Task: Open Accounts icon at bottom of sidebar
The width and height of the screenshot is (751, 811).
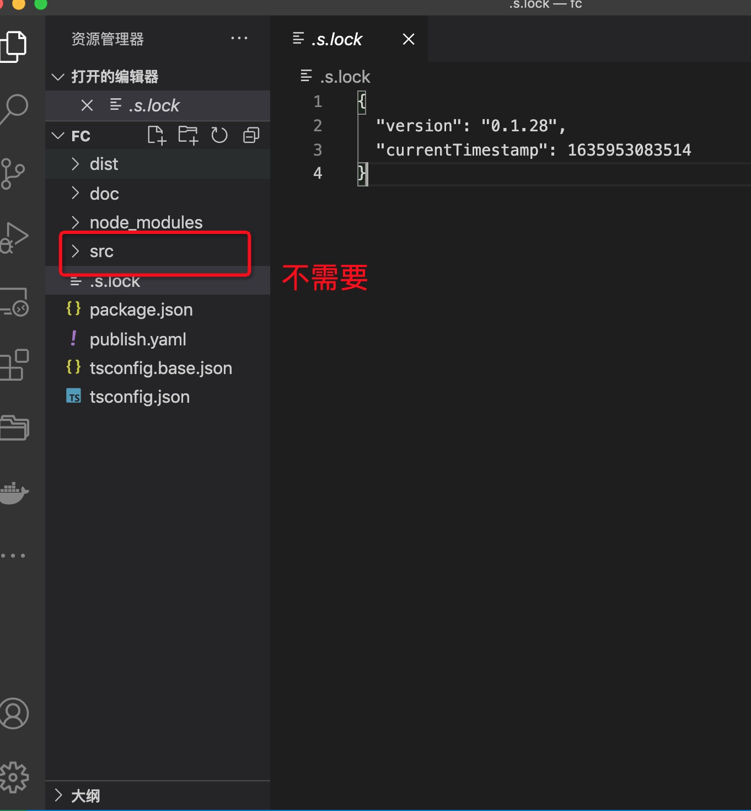Action: [15, 713]
